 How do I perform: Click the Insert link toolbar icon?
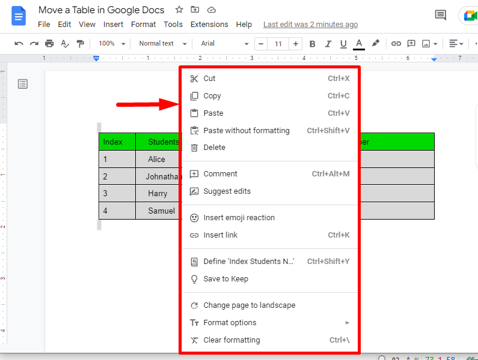pos(396,44)
